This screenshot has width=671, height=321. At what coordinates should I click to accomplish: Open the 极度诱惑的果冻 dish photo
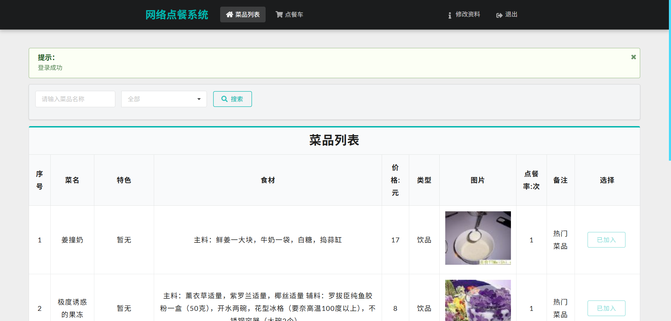pos(478,300)
